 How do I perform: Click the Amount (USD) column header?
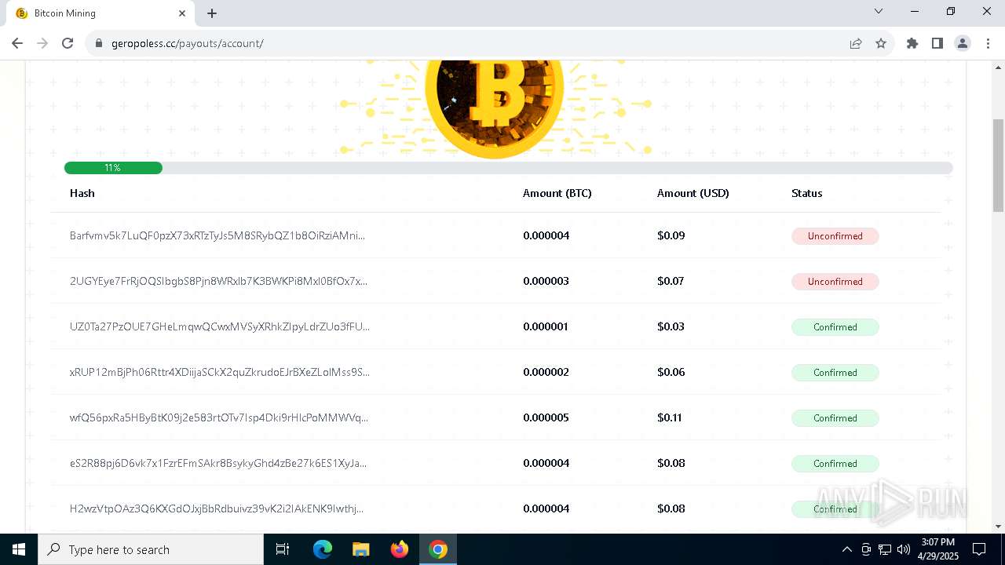(693, 193)
